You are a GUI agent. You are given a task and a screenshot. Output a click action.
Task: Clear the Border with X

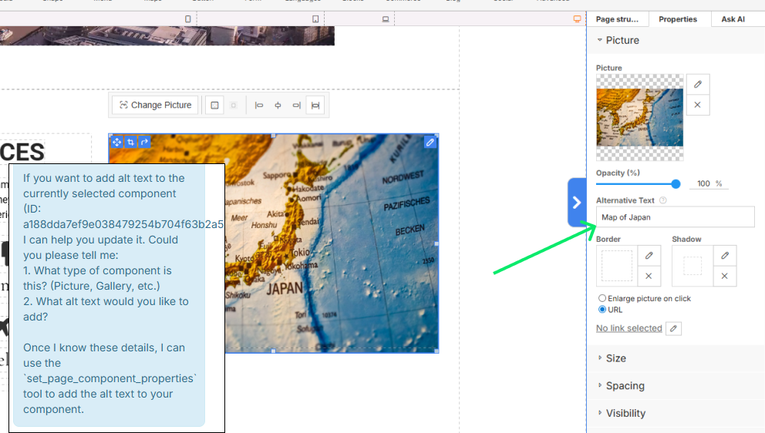[649, 276]
